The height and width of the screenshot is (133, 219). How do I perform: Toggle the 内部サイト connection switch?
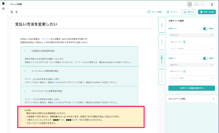(x=205, y=58)
